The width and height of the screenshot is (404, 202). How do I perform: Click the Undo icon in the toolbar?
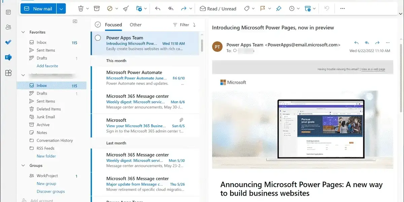click(326, 9)
